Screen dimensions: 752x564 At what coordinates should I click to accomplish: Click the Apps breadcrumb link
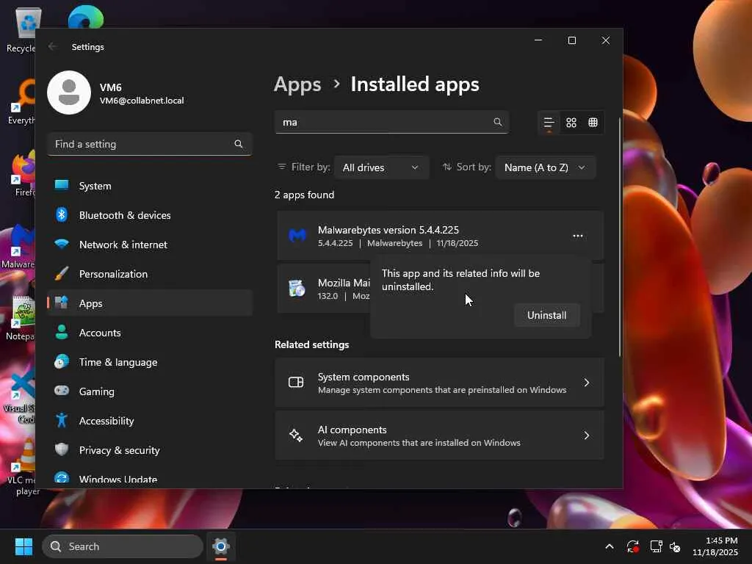[297, 84]
